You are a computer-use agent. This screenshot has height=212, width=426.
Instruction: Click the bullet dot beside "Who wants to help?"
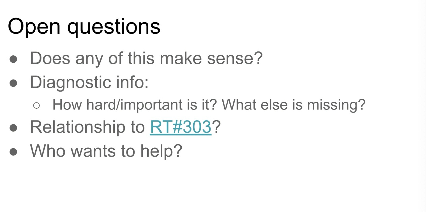13,152
